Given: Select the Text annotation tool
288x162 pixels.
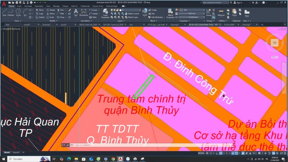Looking at the screenshot, I should 76,13.
